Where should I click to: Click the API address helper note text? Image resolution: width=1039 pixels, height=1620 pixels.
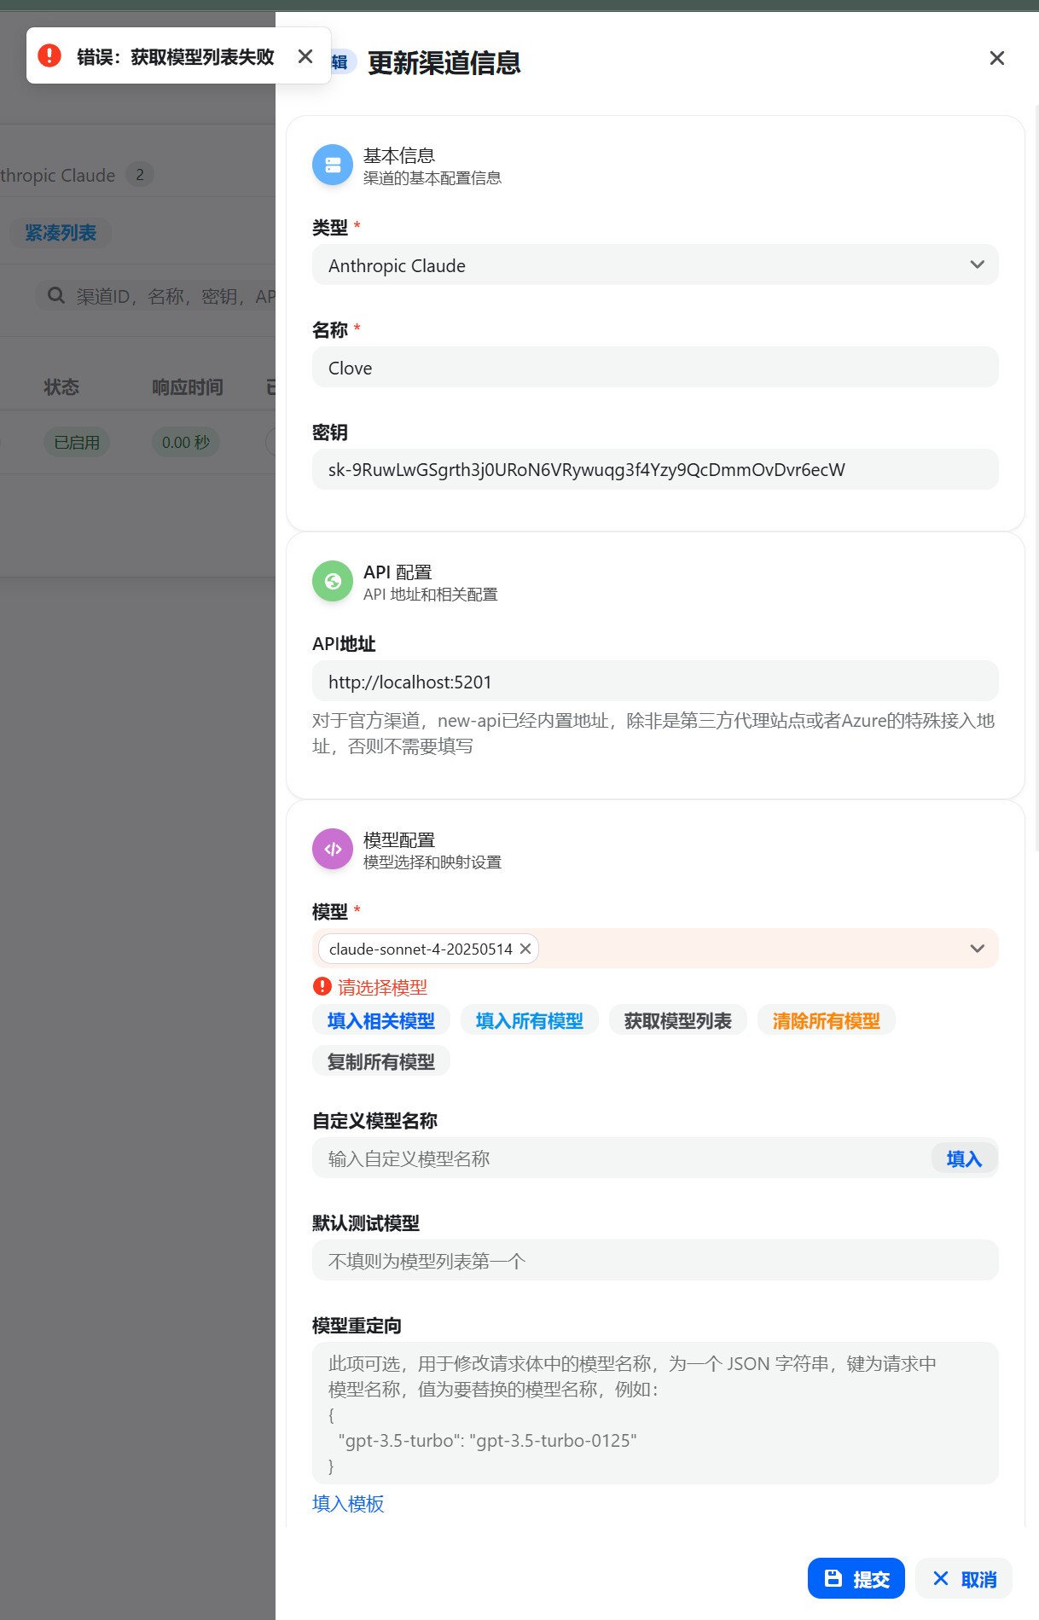click(x=653, y=733)
